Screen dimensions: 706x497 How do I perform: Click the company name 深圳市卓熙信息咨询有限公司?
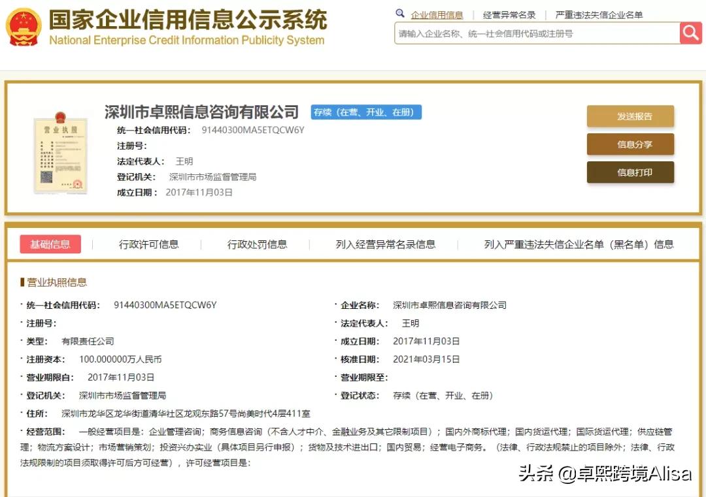click(x=201, y=112)
